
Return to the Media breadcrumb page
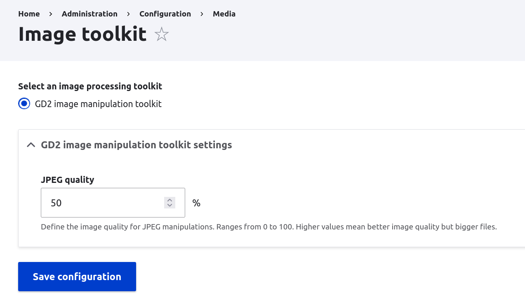(224, 14)
